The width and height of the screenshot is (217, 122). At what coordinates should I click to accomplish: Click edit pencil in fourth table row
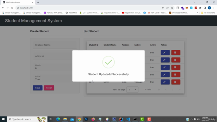165,75
